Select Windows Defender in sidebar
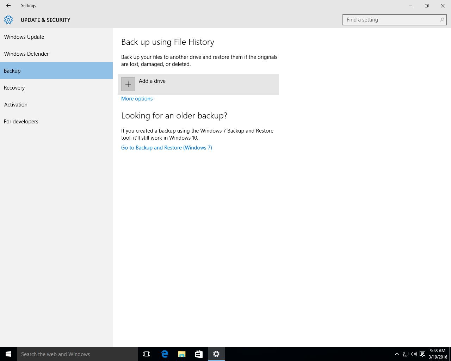This screenshot has height=361, width=451. pos(56,54)
